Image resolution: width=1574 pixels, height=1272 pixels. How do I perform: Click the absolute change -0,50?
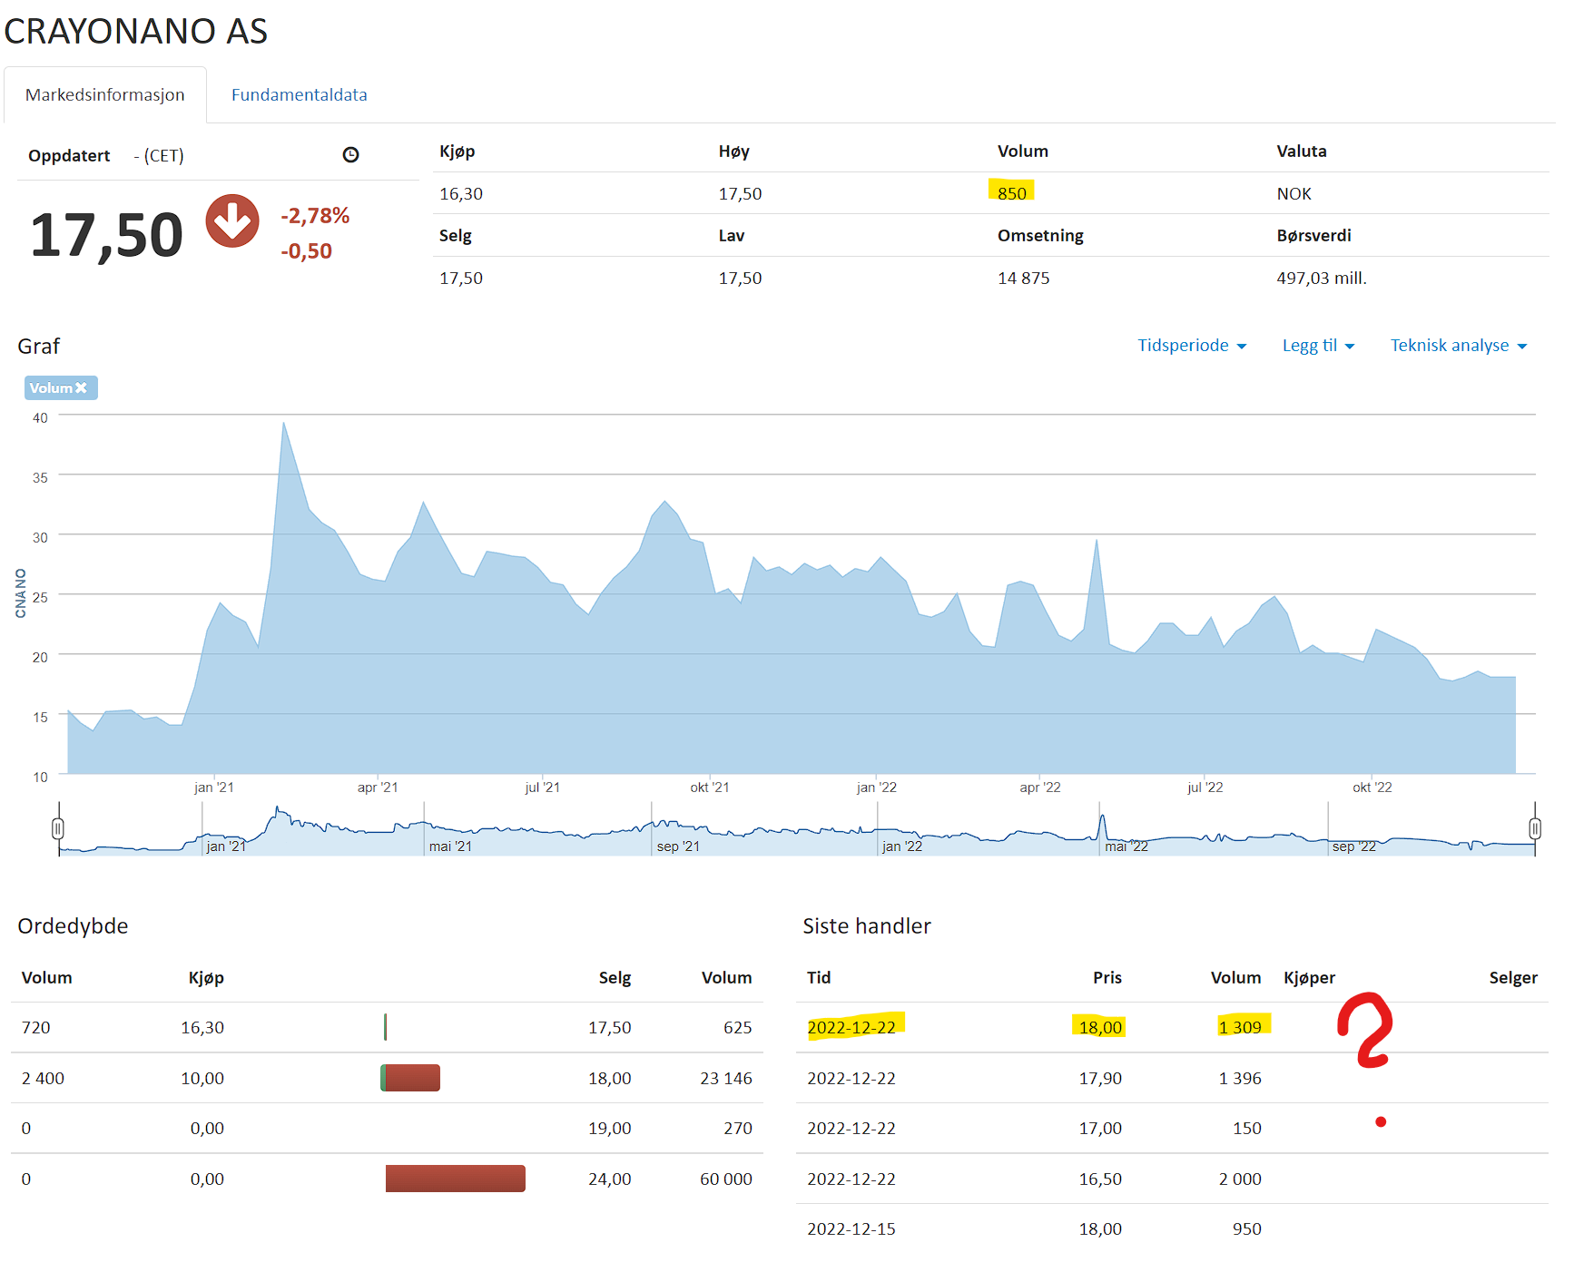[x=307, y=251]
